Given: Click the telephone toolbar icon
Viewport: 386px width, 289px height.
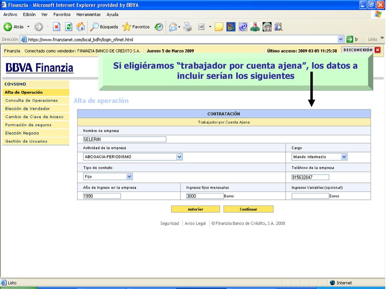Looking at the screenshot, I should 267,27.
